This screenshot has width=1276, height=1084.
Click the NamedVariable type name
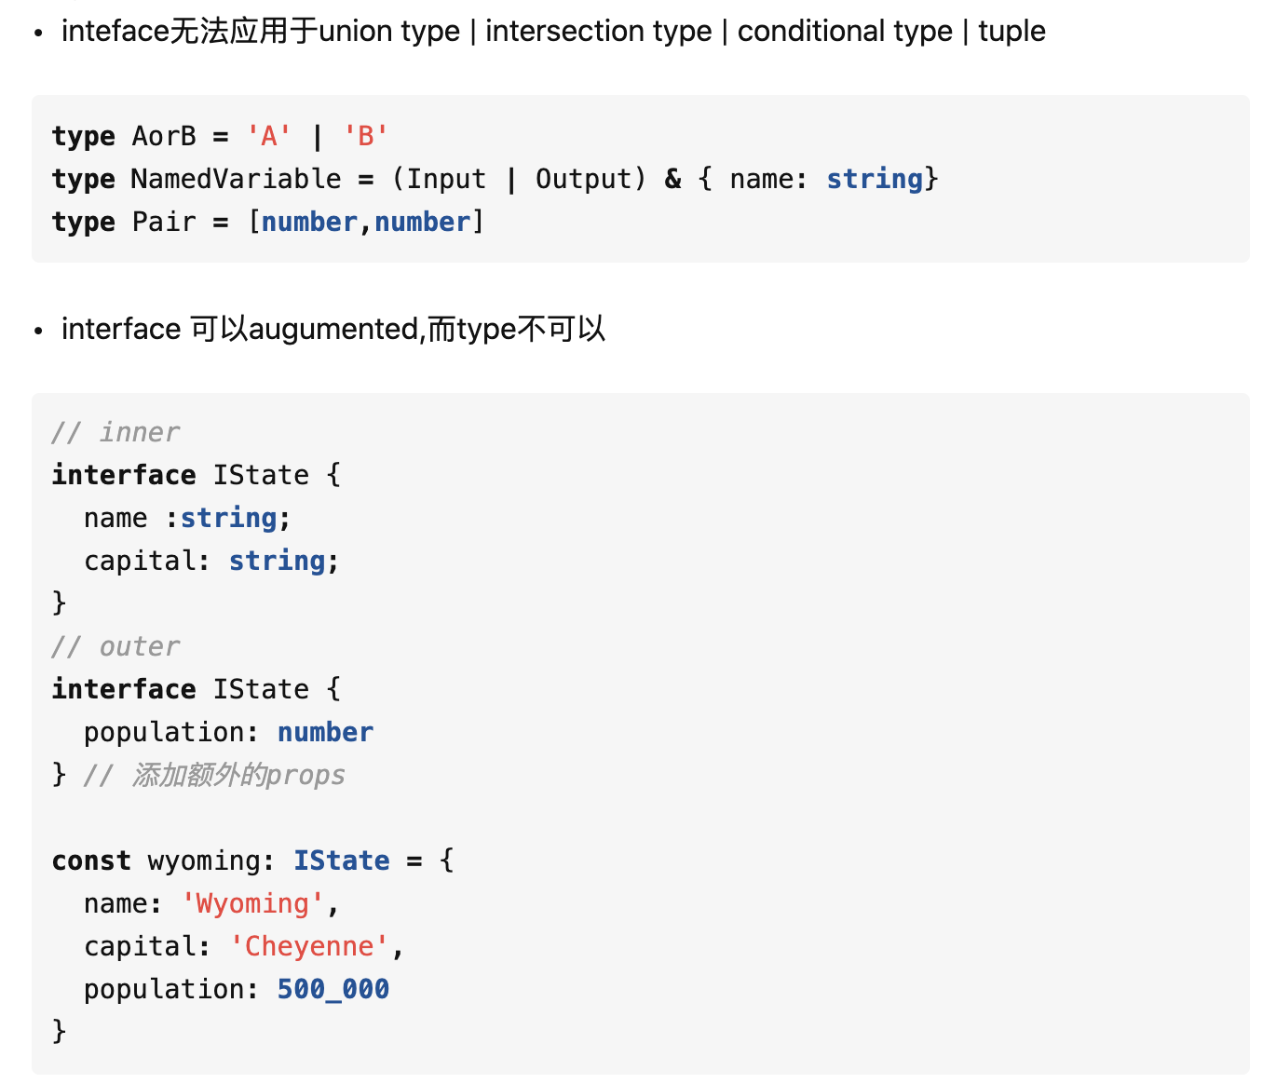(x=236, y=179)
